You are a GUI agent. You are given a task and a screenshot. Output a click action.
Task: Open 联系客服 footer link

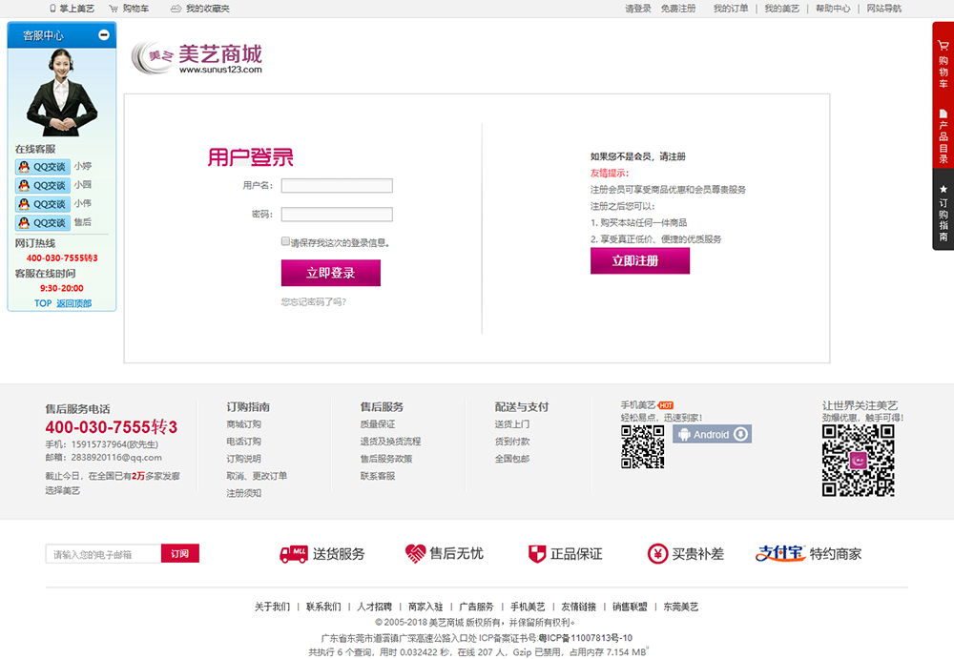coord(378,476)
